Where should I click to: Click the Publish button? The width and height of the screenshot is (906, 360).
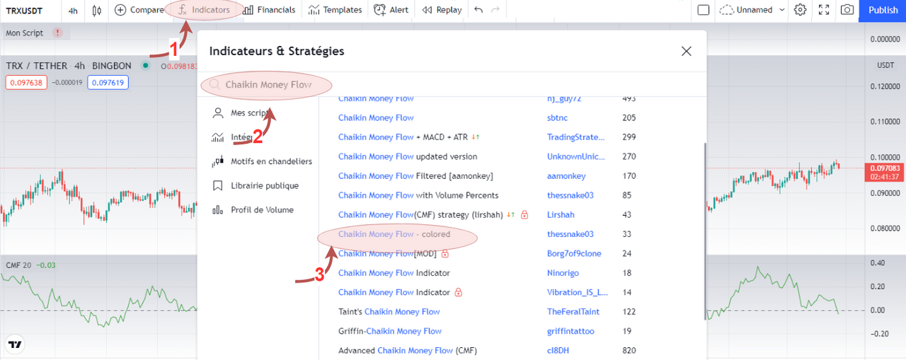click(883, 10)
